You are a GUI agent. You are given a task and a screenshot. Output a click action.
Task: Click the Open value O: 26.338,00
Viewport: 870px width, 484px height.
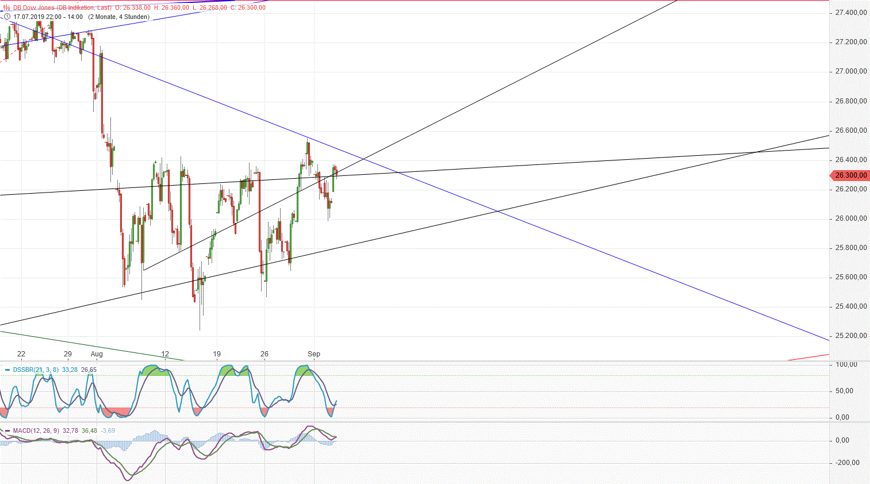tap(133, 8)
